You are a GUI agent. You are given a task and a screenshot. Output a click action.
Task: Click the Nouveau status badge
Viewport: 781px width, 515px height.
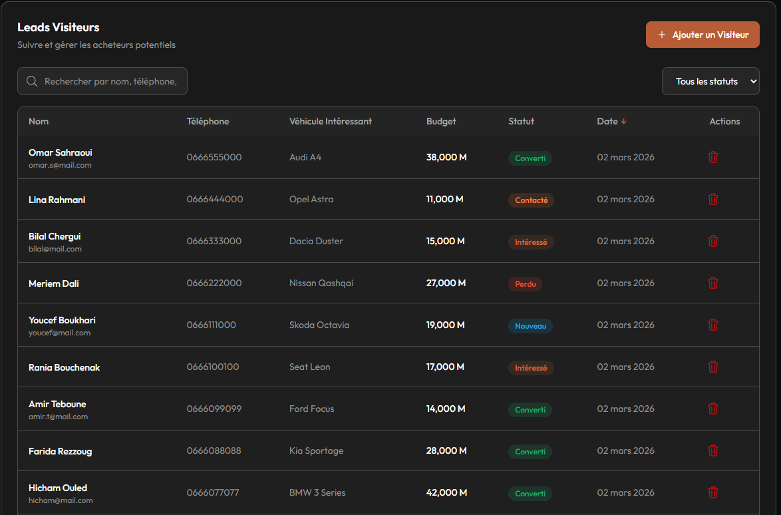(530, 326)
